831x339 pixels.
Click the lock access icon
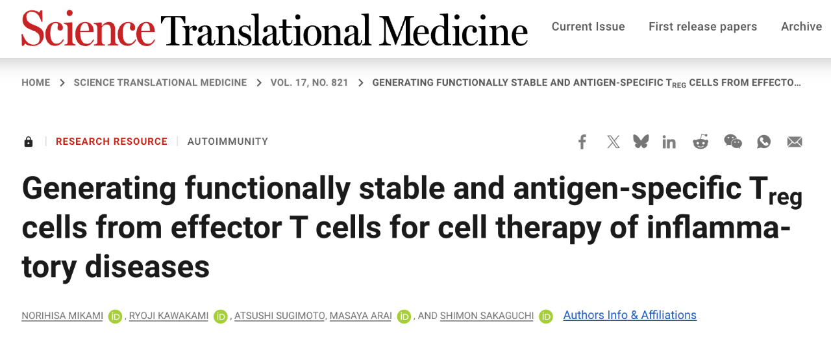point(29,142)
